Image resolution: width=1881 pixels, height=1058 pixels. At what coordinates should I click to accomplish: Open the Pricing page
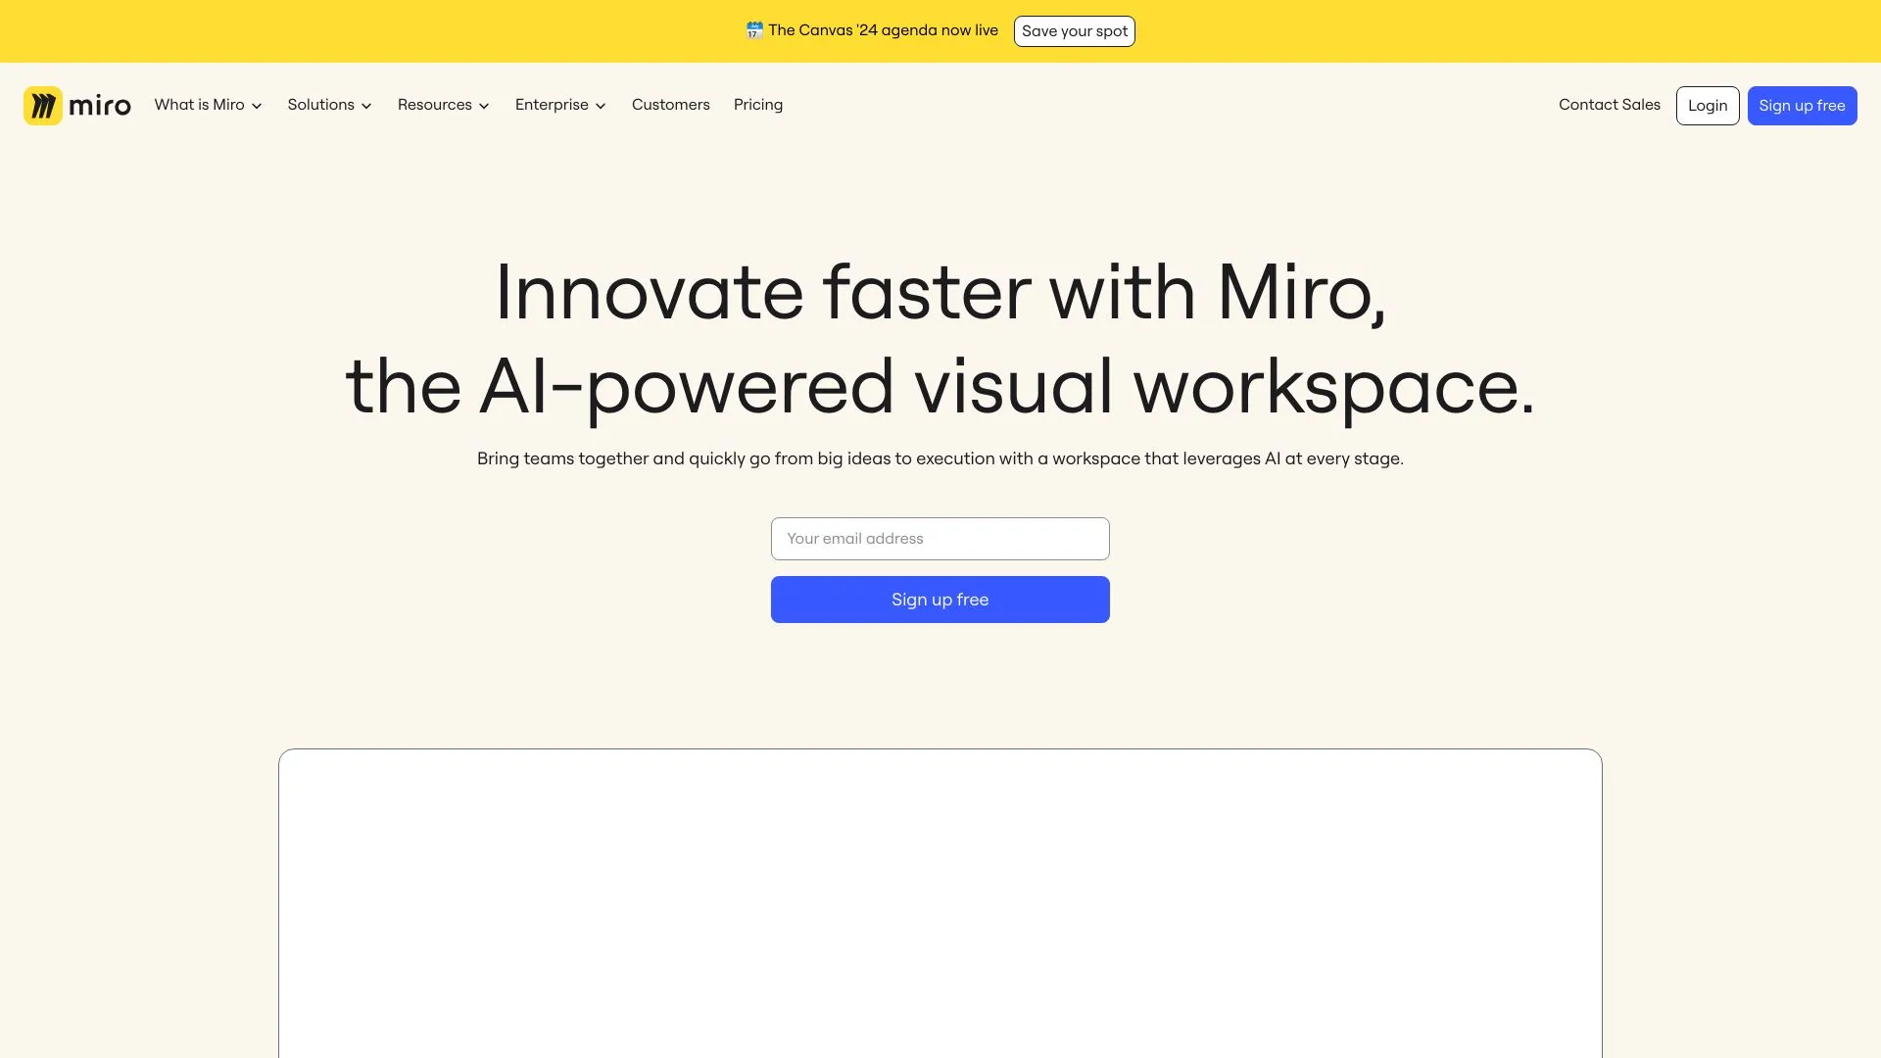pos(757,105)
